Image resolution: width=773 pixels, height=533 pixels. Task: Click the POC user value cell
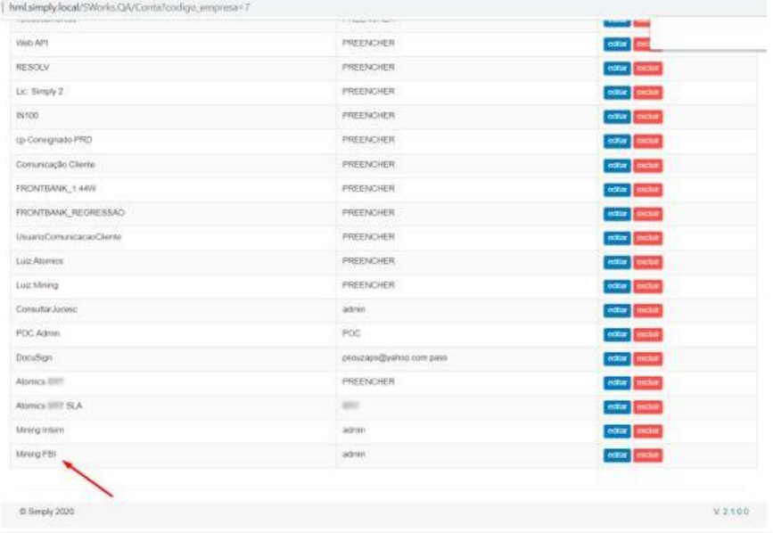[351, 333]
